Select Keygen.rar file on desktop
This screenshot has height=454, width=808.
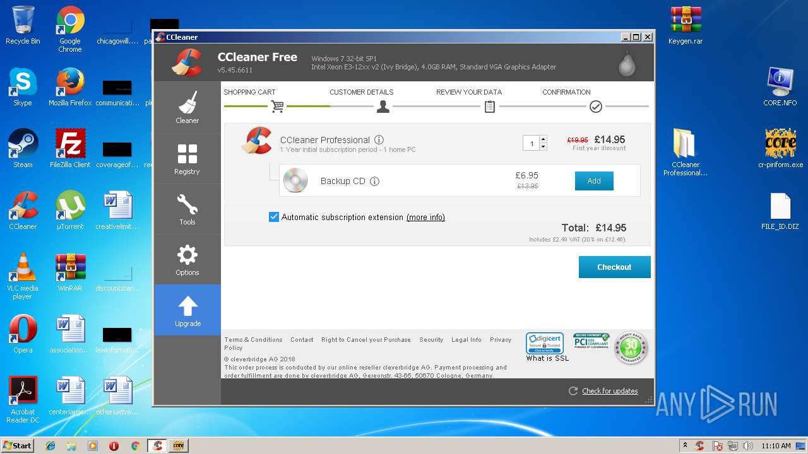coord(686,26)
